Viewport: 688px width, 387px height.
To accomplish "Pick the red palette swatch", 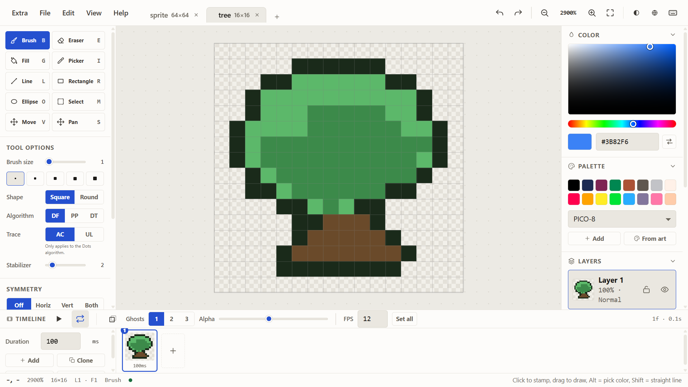I will 574,199.
